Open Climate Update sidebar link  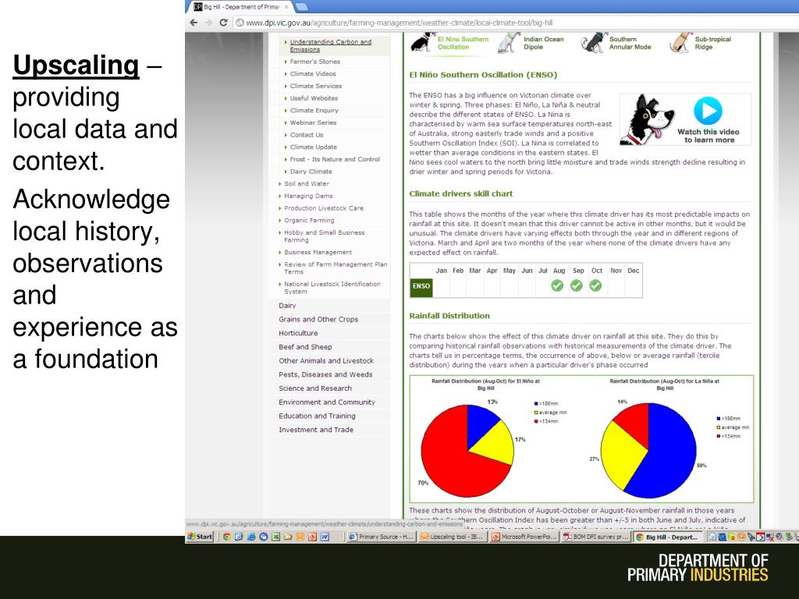click(314, 147)
